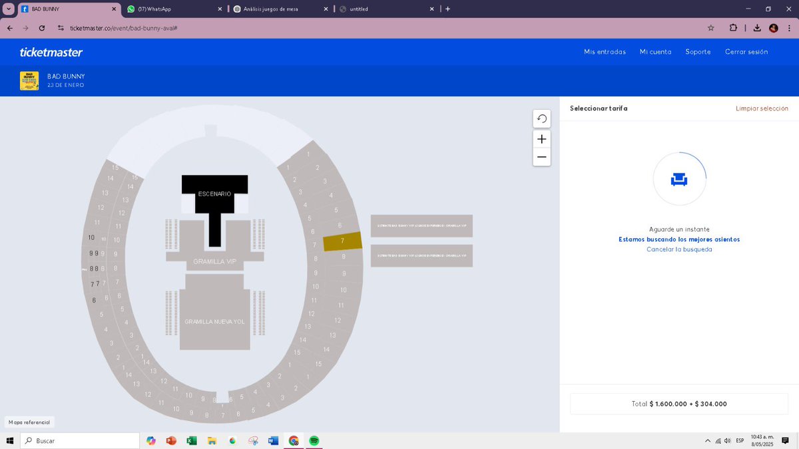799x449 pixels.
Task: Click Cerrar sesión to log out
Action: [746, 52]
